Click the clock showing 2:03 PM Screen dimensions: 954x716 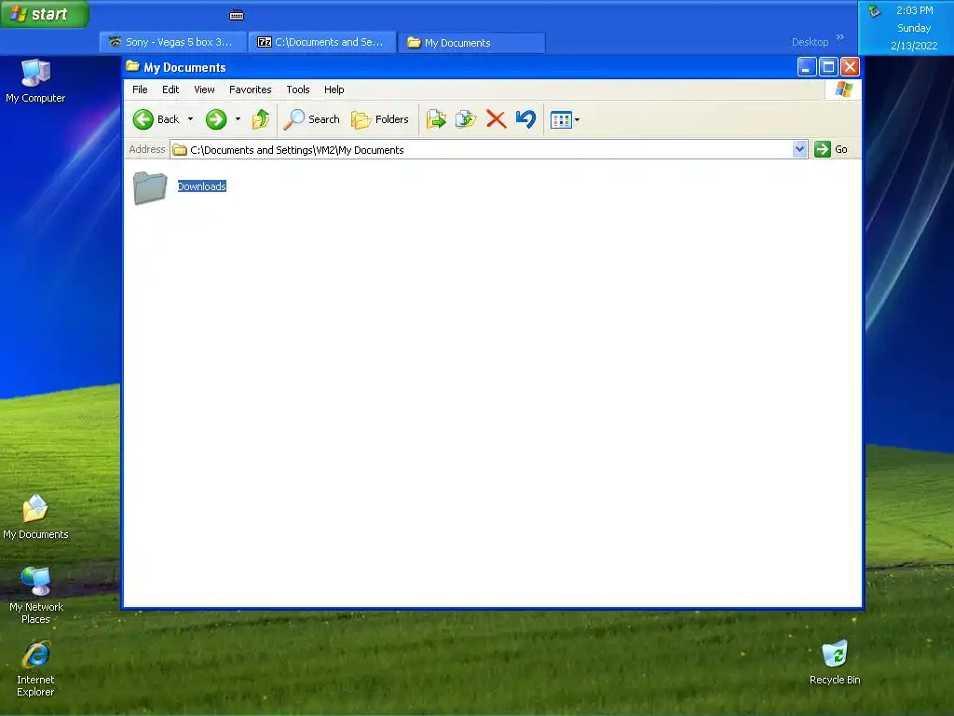click(x=915, y=10)
